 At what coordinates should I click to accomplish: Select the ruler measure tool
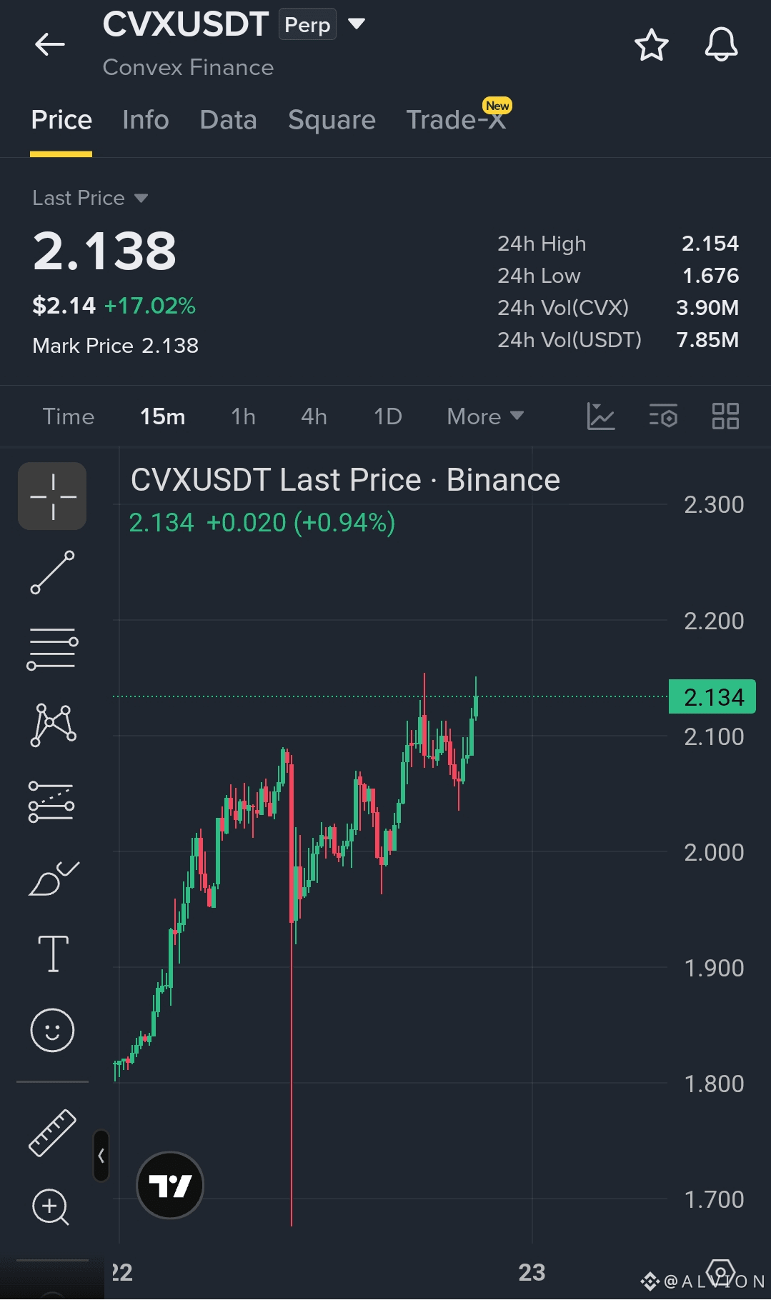[x=52, y=1133]
